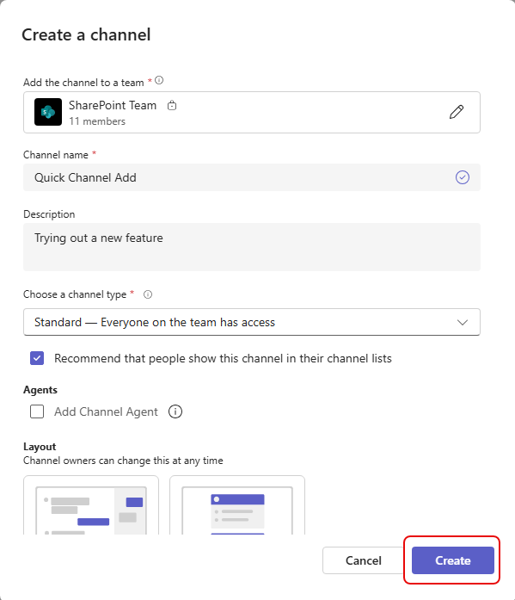515x600 pixels.
Task: Click info icon next to Add Channel Agent
Action: (175, 411)
